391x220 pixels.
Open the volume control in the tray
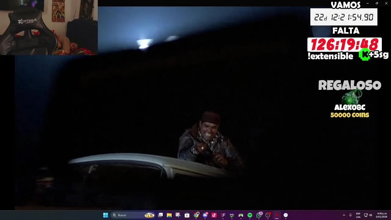[371, 215]
